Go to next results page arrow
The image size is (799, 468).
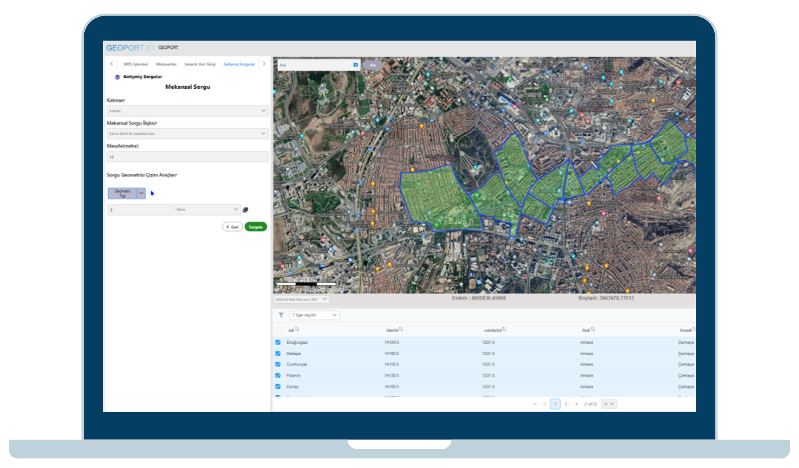[x=576, y=404]
